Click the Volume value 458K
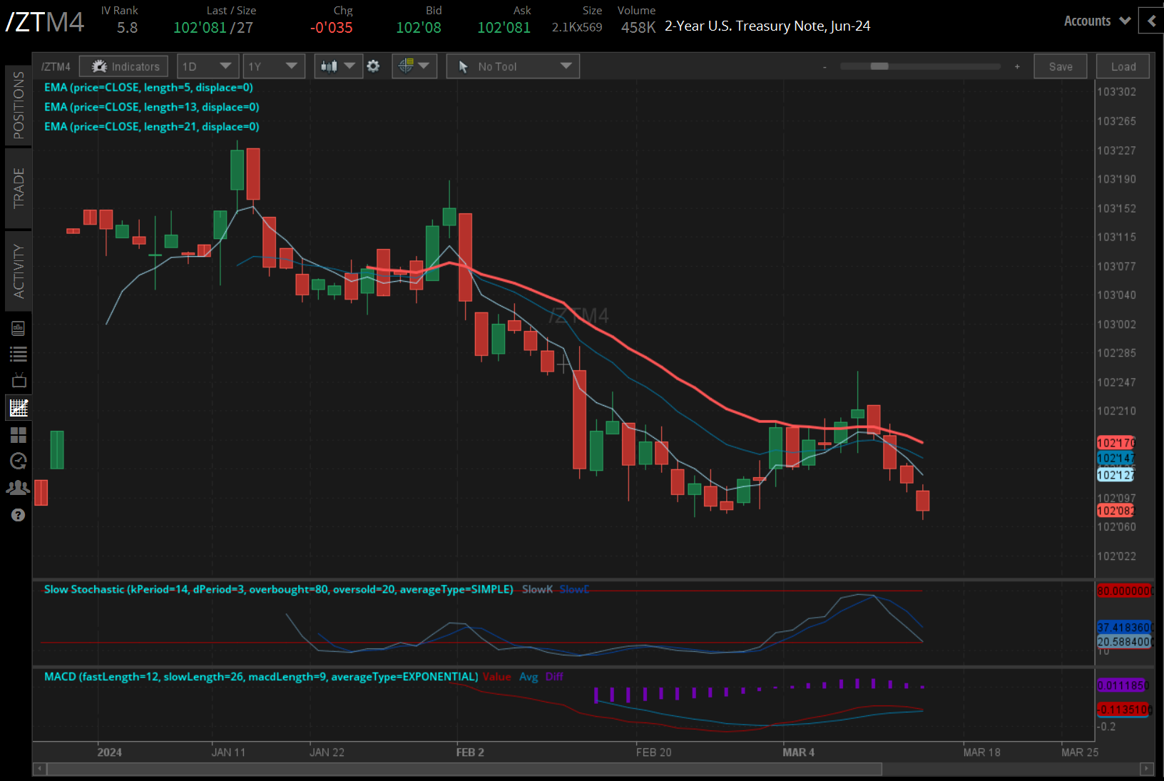This screenshot has width=1164, height=781. coord(638,28)
